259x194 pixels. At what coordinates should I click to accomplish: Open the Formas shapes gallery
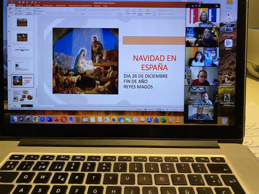[x=134, y=12]
